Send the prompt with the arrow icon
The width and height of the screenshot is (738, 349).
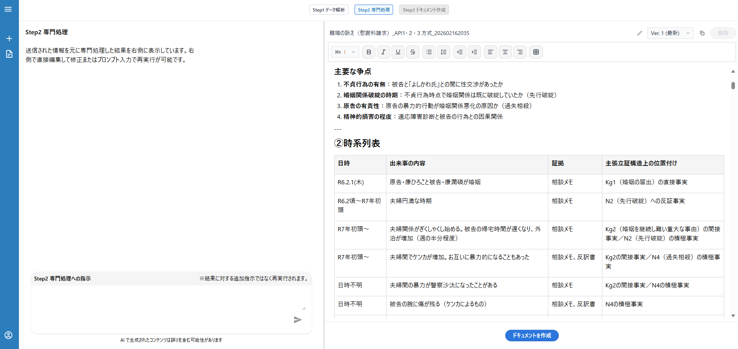[x=298, y=320]
